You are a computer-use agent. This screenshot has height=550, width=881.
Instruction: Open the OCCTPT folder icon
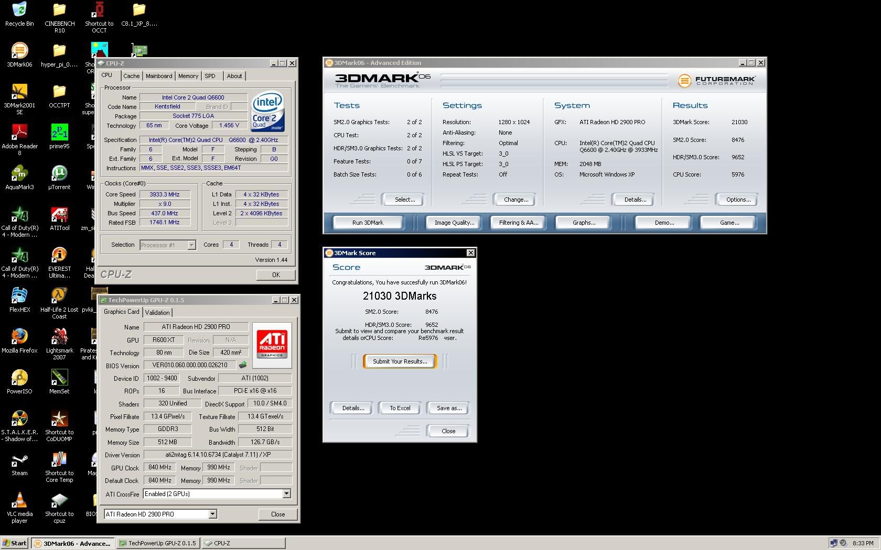pyautogui.click(x=59, y=96)
